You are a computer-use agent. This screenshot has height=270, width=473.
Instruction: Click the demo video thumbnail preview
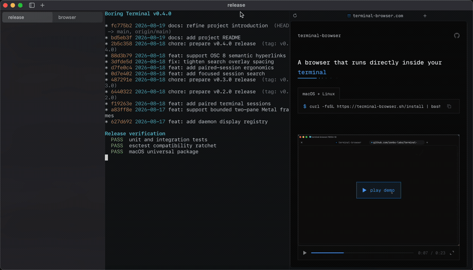(378, 190)
